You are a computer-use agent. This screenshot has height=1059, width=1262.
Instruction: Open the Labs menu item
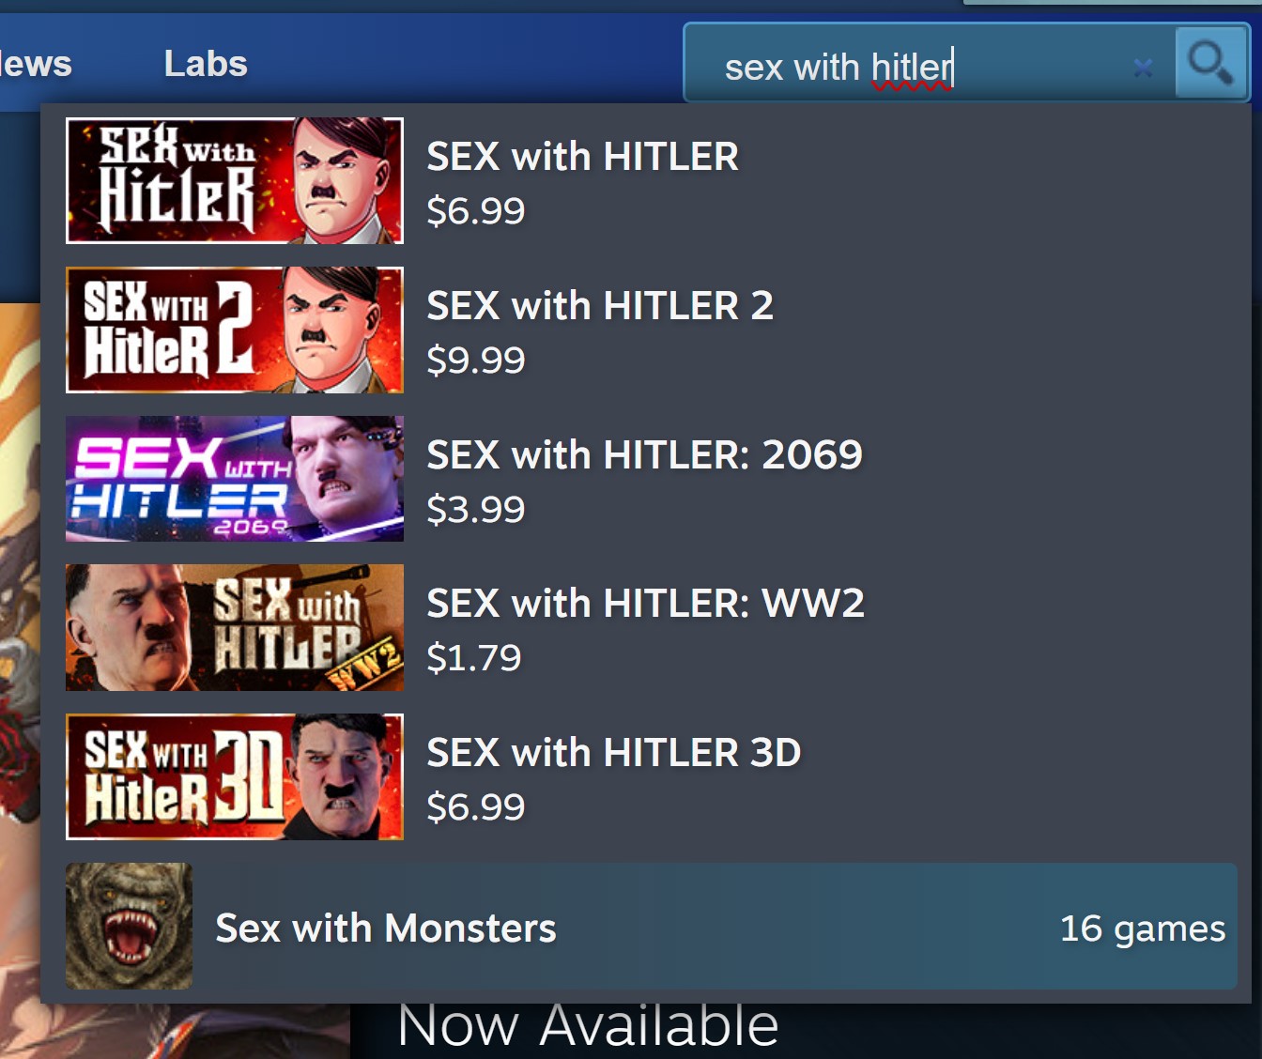[x=206, y=64]
